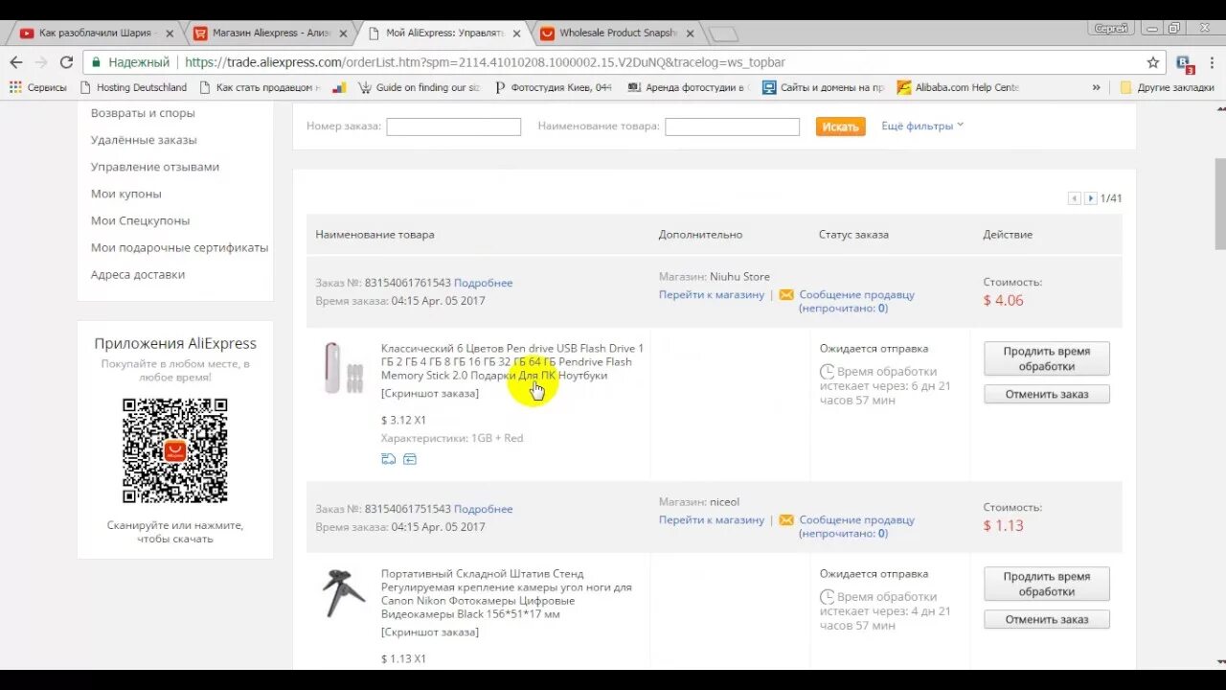Click Отменить заказ for flash drive order

[1046, 394]
